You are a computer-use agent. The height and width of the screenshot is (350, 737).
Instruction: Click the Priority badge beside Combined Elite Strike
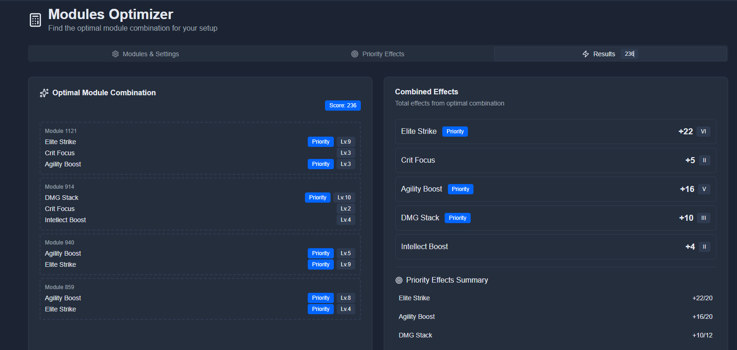point(455,132)
